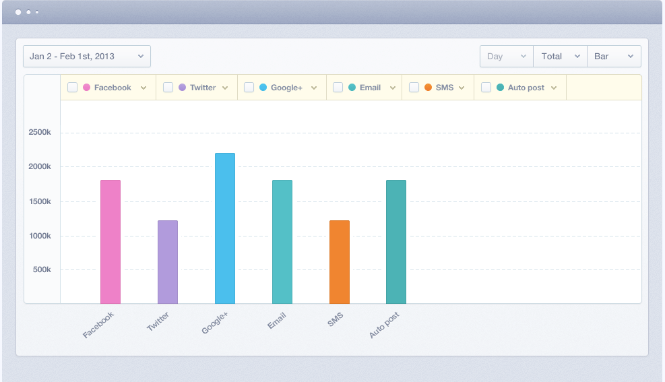Check the Twitter checkbox

(x=168, y=88)
